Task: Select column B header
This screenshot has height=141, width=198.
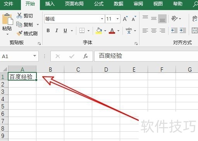Action: (50, 69)
